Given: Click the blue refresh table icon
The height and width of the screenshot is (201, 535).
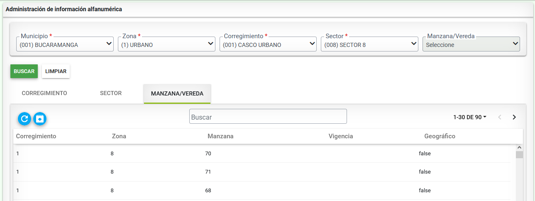Looking at the screenshot, I should coord(24,119).
